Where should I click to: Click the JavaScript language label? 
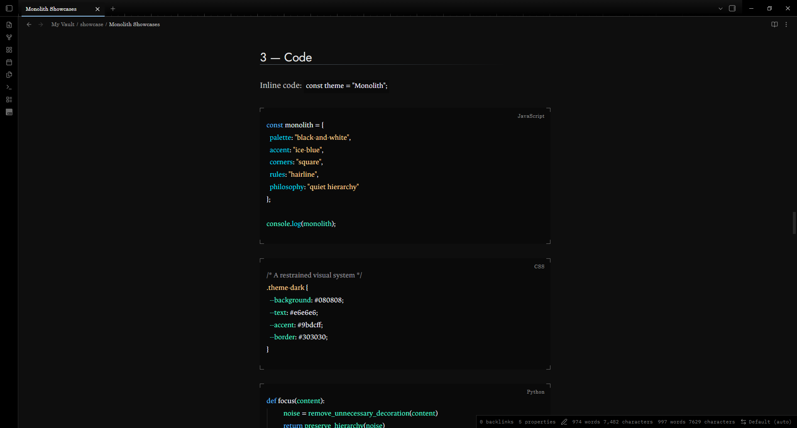pyautogui.click(x=531, y=116)
